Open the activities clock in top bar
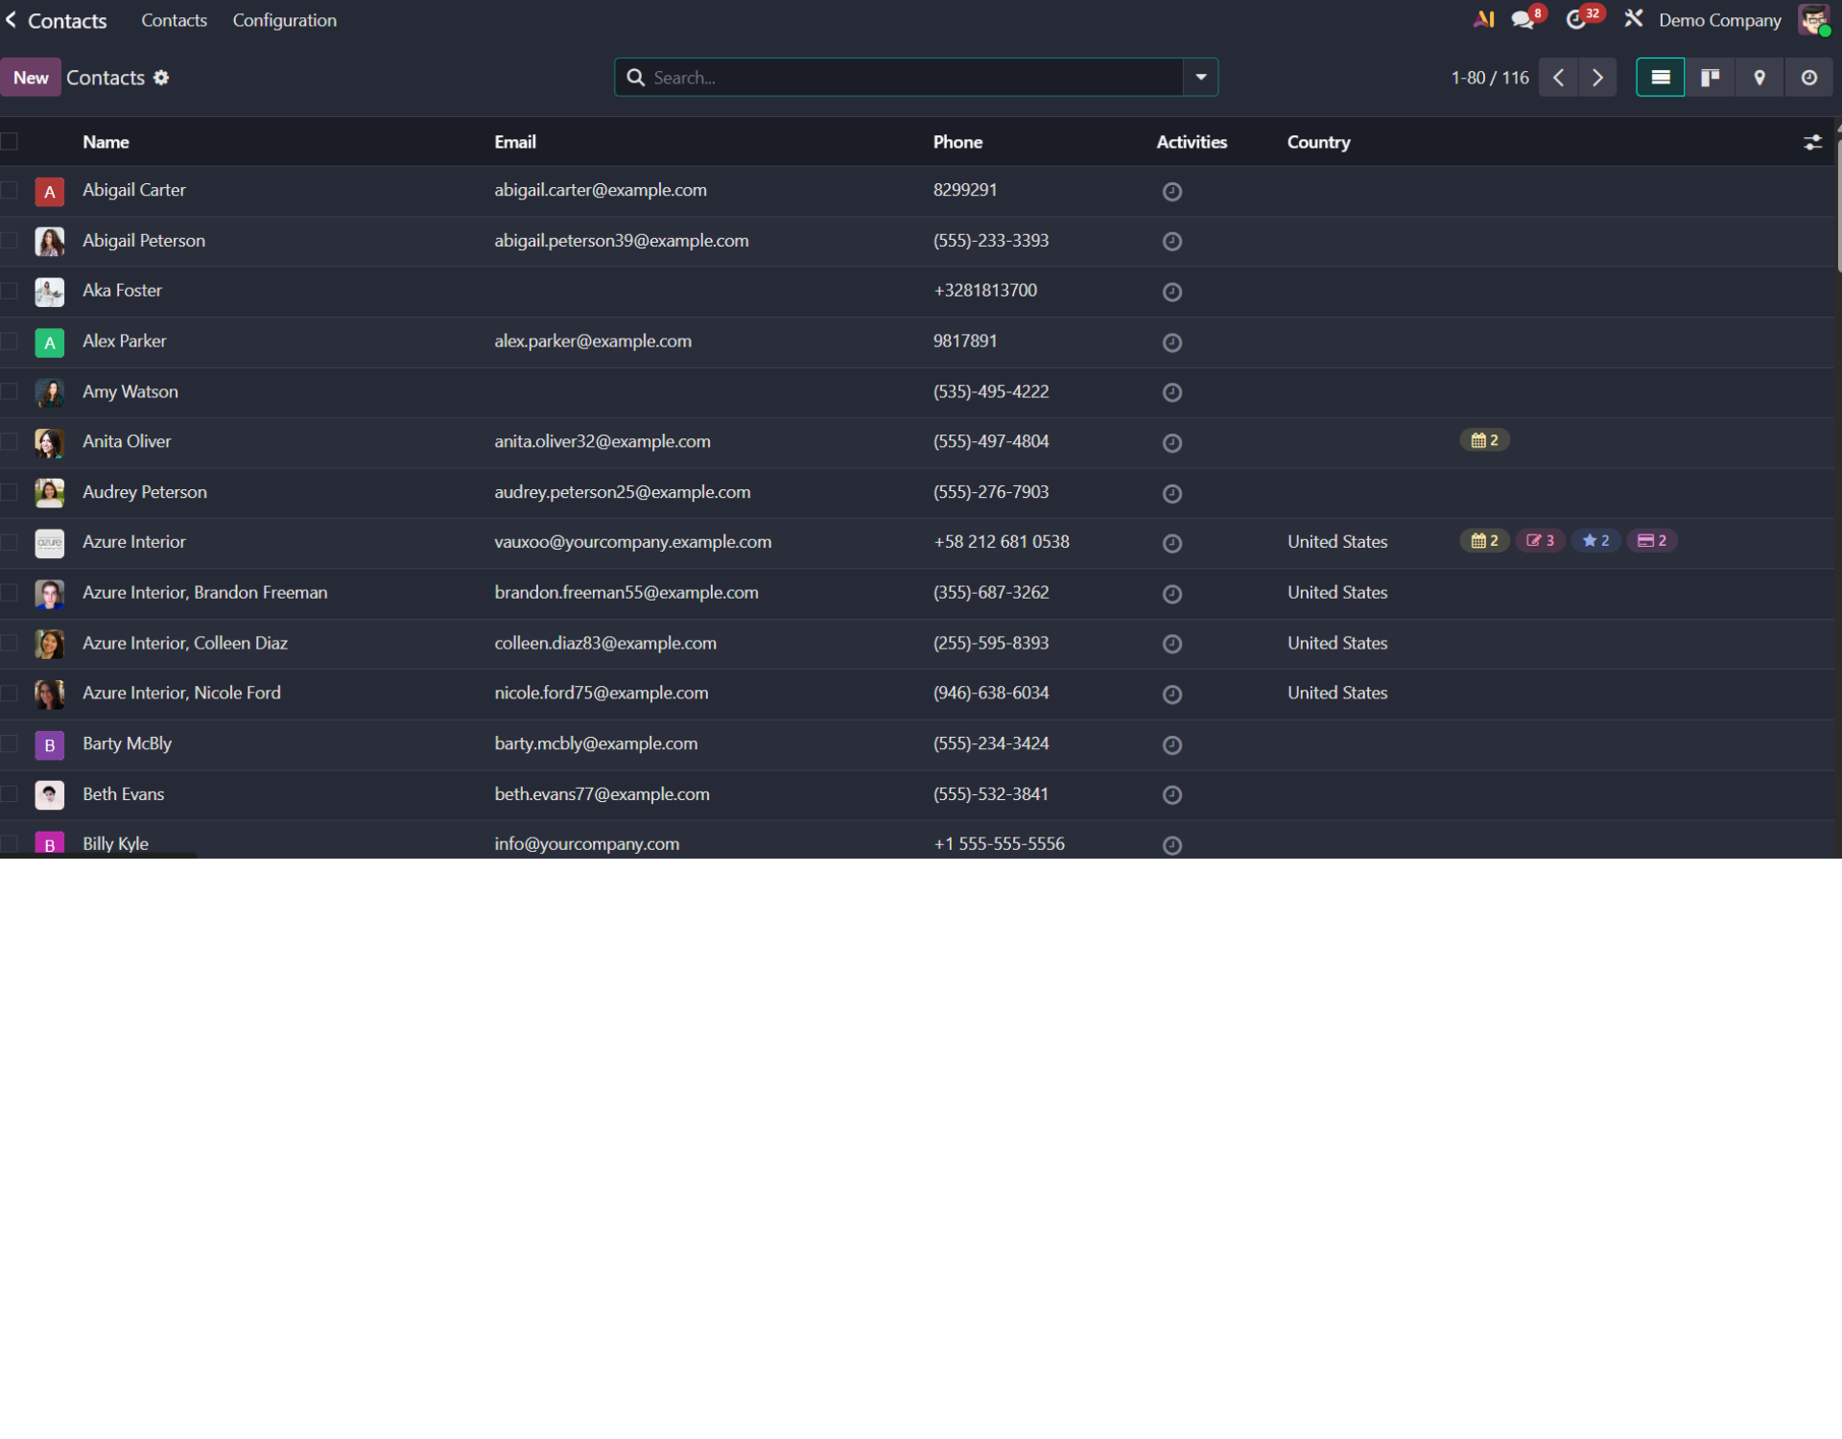 [1575, 20]
